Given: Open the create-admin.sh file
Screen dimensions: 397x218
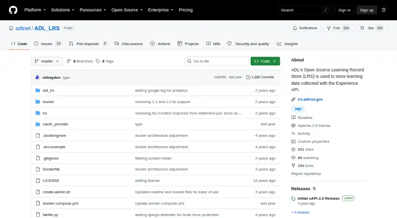Looking at the screenshot, I should pos(57,192).
